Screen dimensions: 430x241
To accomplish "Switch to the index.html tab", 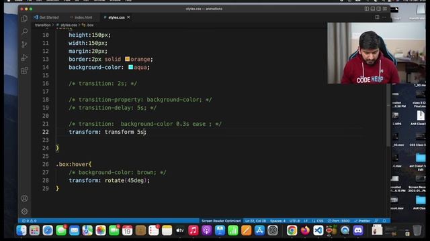I will [81, 17].
